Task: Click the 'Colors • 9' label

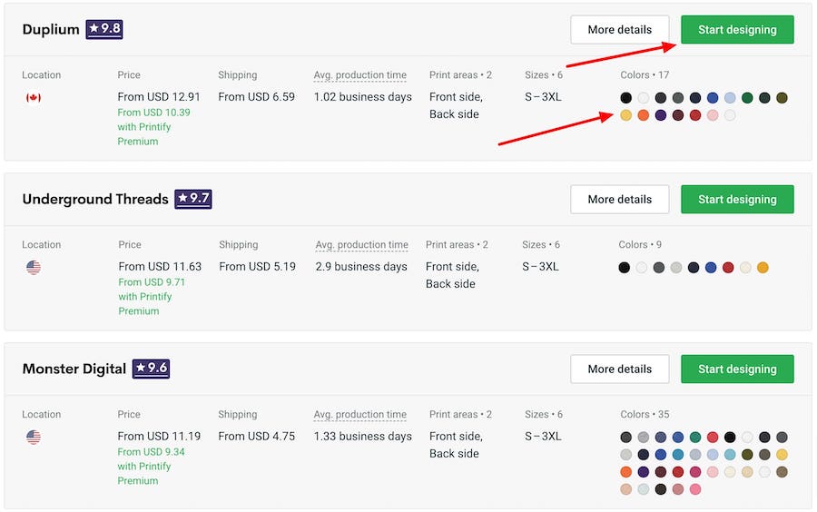Action: tap(640, 245)
